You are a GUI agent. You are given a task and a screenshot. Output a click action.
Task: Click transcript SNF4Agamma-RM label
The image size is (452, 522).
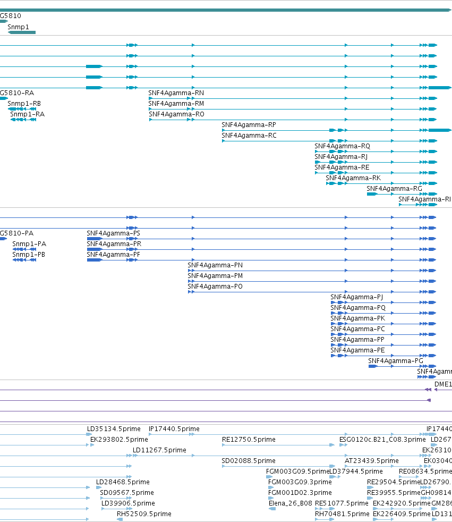[x=176, y=104]
